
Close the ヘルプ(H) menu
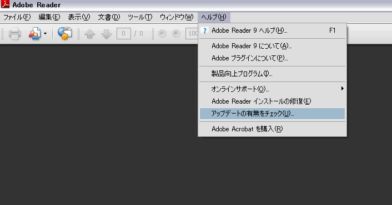coord(214,17)
